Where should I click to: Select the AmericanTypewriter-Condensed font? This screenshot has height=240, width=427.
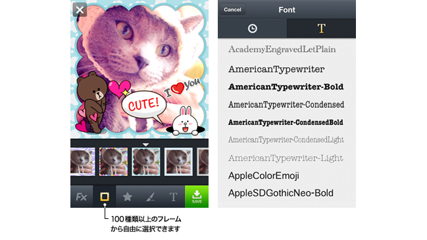287,105
